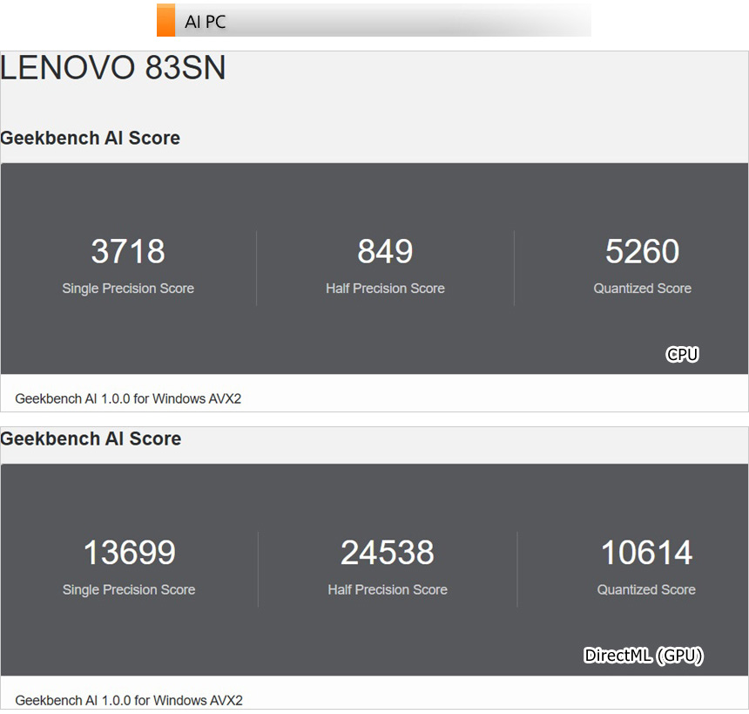The image size is (749, 714).
Task: Select the AI PC header label
Action: (206, 22)
